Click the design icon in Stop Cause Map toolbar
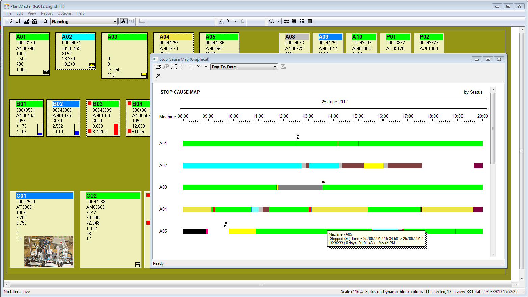Viewport: 528px width, 297px height. point(174,67)
